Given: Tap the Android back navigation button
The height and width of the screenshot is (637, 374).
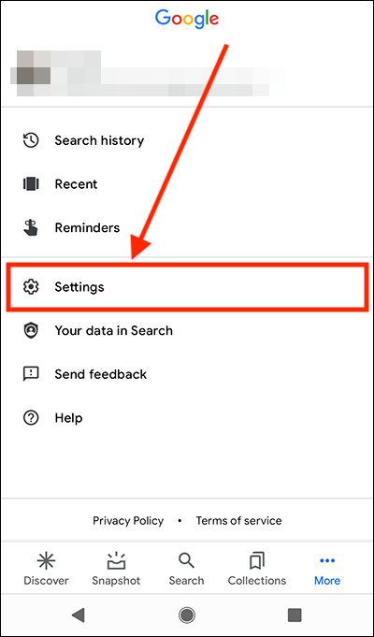Looking at the screenshot, I should (78, 615).
